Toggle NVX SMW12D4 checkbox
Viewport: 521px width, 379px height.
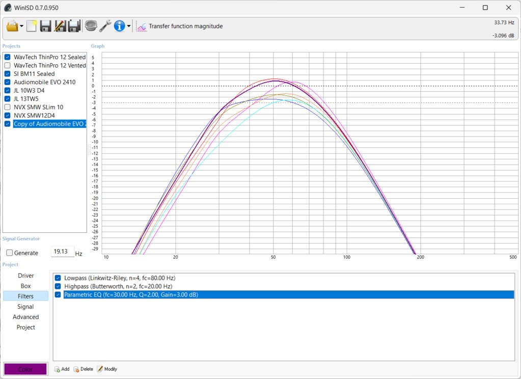coord(7,115)
